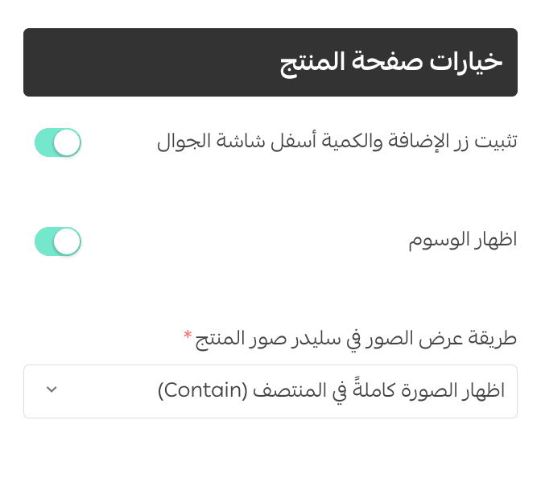Click the white knob of the sticky add-button toggle

click(x=68, y=142)
